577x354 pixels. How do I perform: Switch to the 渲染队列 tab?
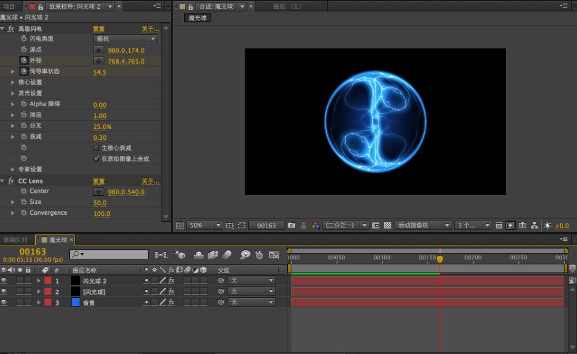tap(15, 240)
